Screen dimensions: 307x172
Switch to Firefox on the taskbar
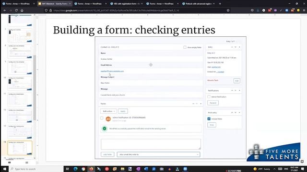pos(91,169)
